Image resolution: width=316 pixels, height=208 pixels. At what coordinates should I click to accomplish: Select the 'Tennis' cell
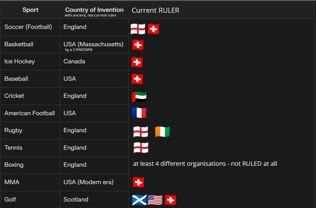tap(31, 148)
